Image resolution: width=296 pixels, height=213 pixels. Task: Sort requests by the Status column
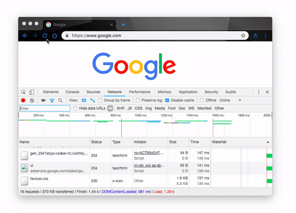(101, 142)
